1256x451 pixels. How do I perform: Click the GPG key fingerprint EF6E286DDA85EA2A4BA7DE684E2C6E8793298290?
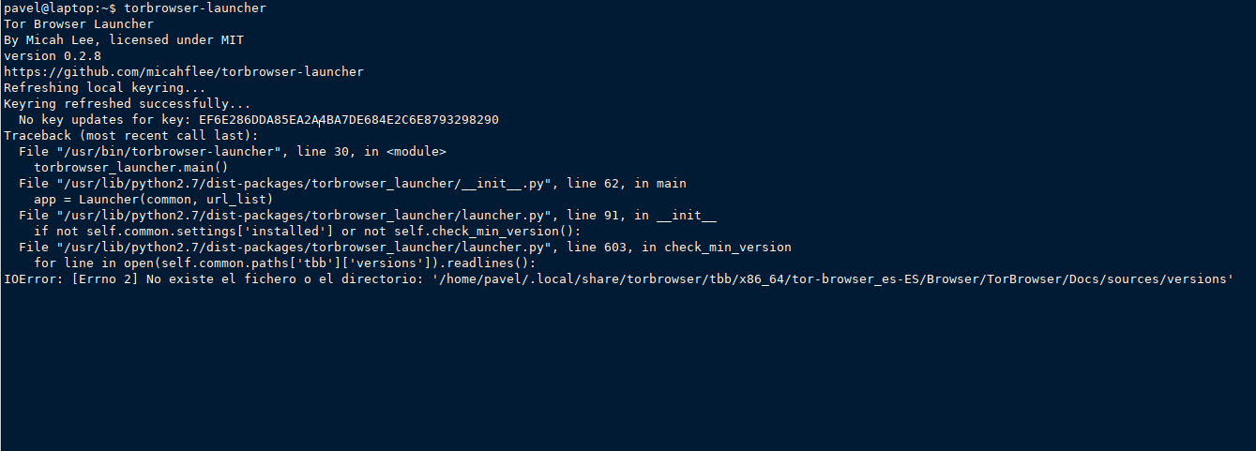[349, 120]
